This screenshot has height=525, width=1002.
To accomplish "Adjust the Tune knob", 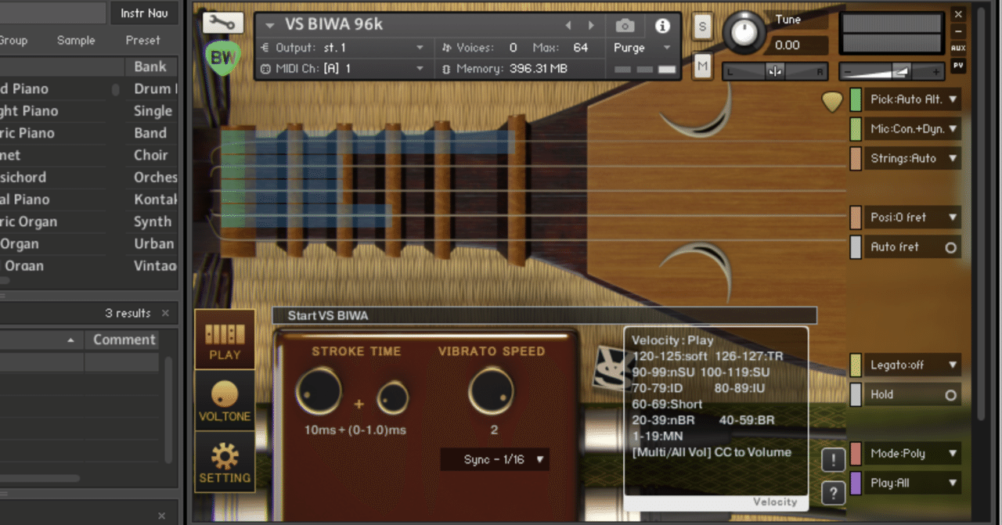I will pyautogui.click(x=744, y=32).
